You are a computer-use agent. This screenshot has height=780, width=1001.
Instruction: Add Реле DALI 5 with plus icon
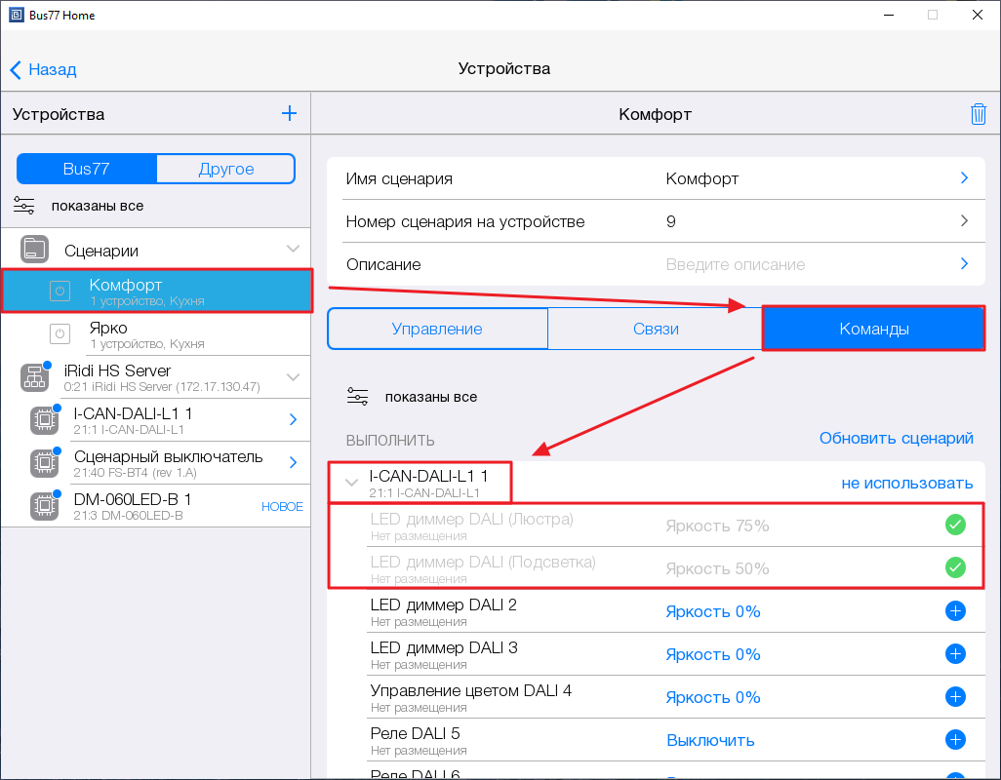[955, 740]
